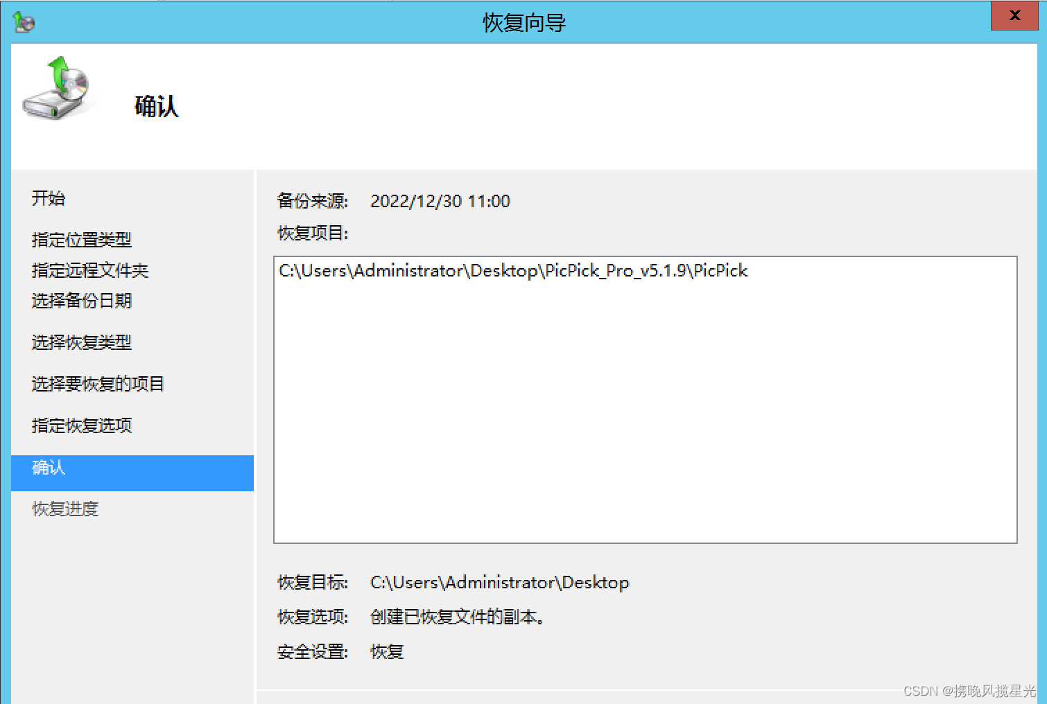1047x704 pixels.
Task: Open the 选择要恢复的项目 step
Action: click(98, 384)
